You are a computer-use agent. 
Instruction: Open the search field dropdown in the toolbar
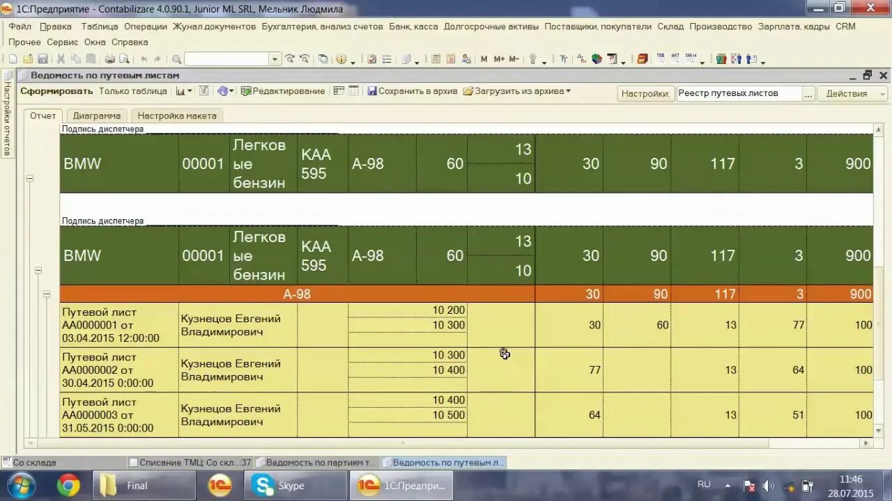275,59
